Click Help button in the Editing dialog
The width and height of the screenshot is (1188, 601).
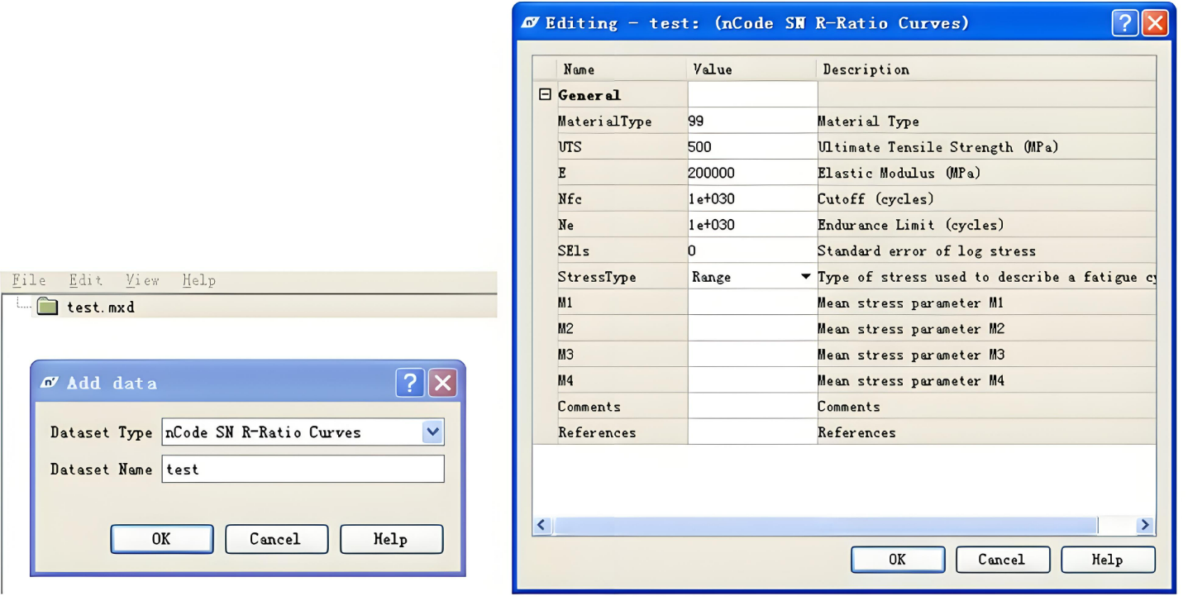pyautogui.click(x=1107, y=560)
